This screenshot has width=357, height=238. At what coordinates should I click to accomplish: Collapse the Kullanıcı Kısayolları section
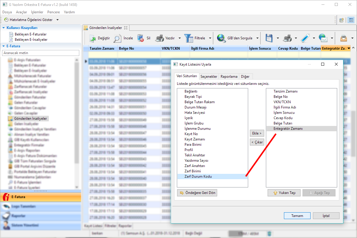point(4,28)
